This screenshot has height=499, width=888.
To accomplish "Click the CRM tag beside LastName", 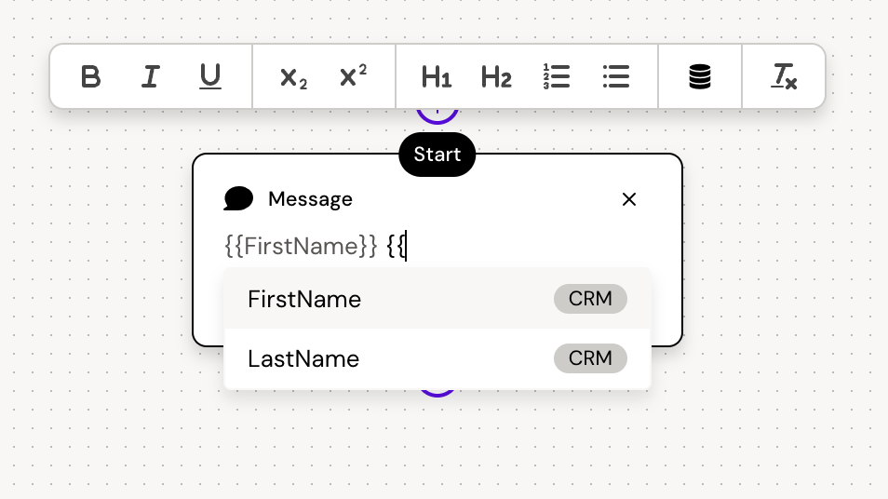I will (590, 358).
